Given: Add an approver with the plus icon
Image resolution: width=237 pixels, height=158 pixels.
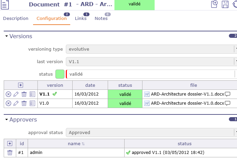Looking at the screenshot, I should 10,144.
